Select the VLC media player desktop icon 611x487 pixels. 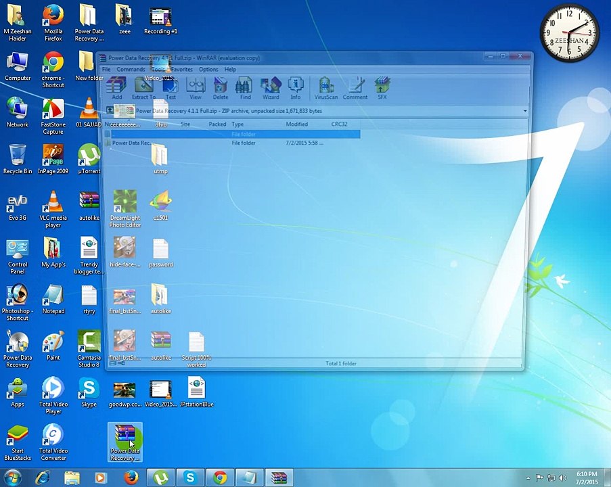click(53, 210)
